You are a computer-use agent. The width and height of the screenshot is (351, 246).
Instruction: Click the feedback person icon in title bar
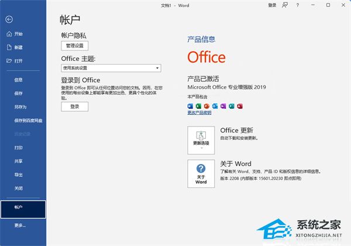pyautogui.click(x=285, y=5)
